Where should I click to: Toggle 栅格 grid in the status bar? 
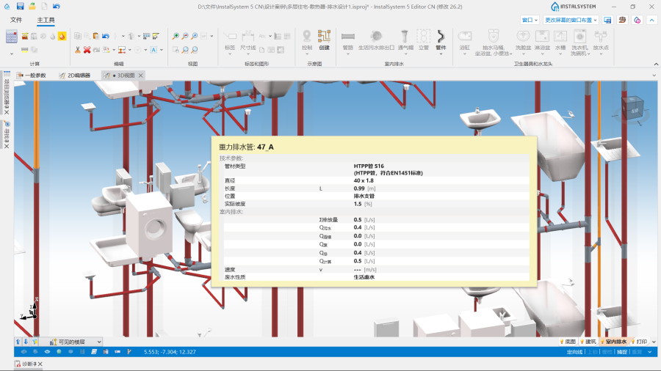(x=607, y=352)
